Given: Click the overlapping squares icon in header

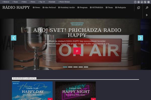Looking at the screenshot, I should coord(138,8).
